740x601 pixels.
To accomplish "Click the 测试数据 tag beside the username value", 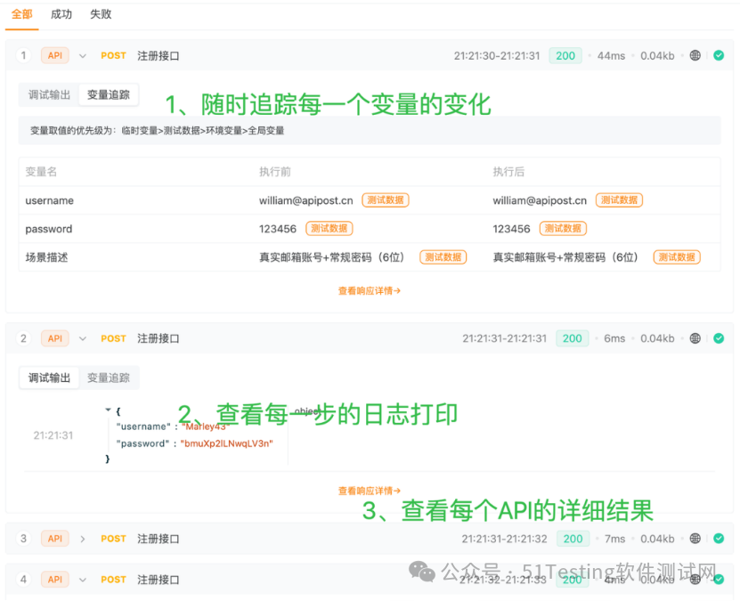I will point(386,200).
